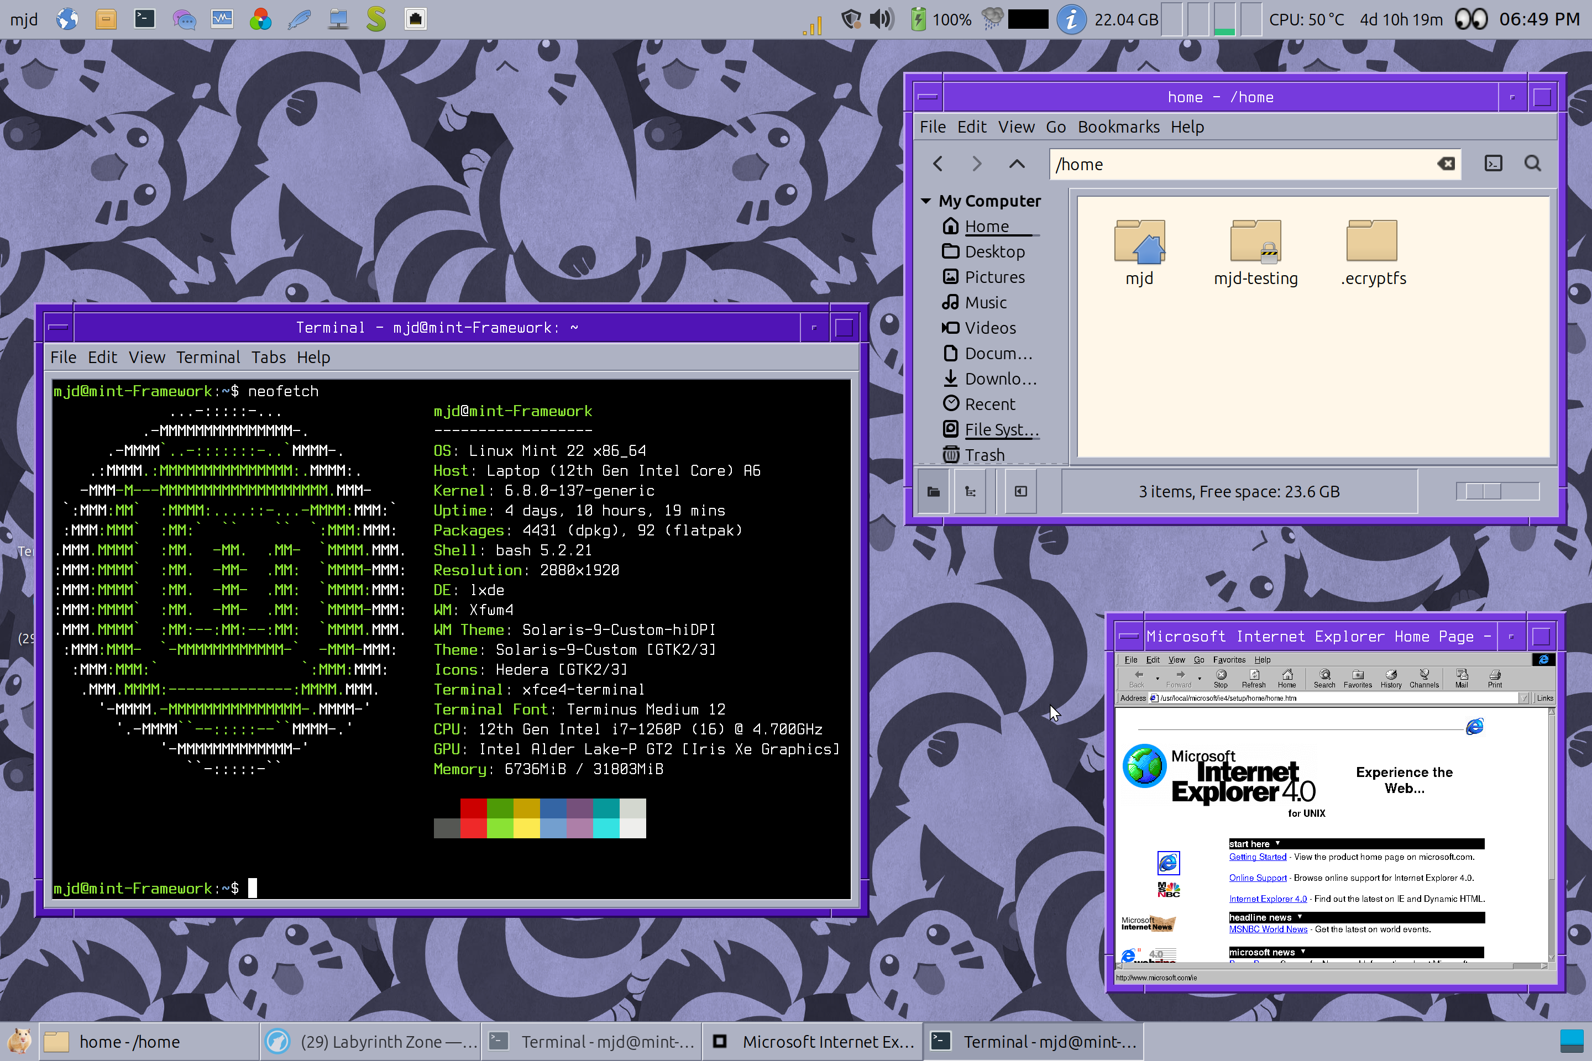The width and height of the screenshot is (1592, 1061).
Task: Go to parent folder with up arrow
Action: pos(1017,163)
